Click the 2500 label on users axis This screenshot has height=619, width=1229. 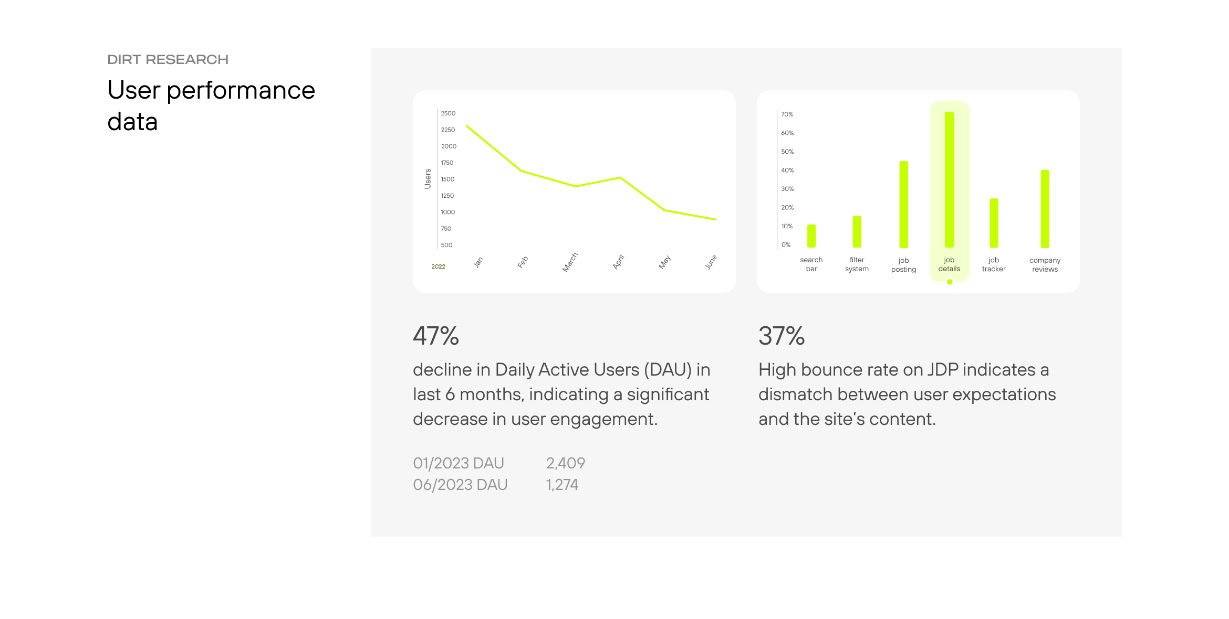point(448,113)
